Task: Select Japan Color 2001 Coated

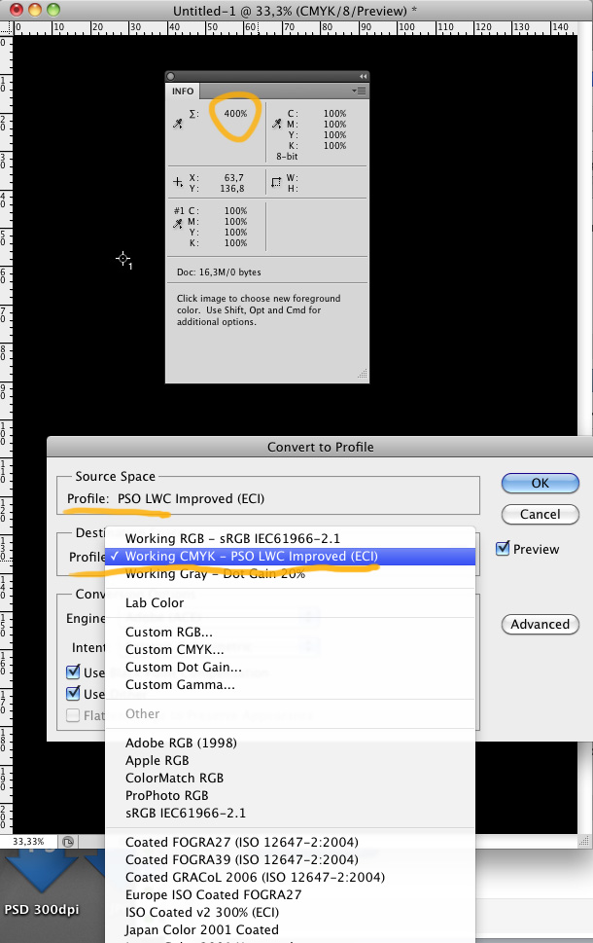Action: tap(291, 929)
